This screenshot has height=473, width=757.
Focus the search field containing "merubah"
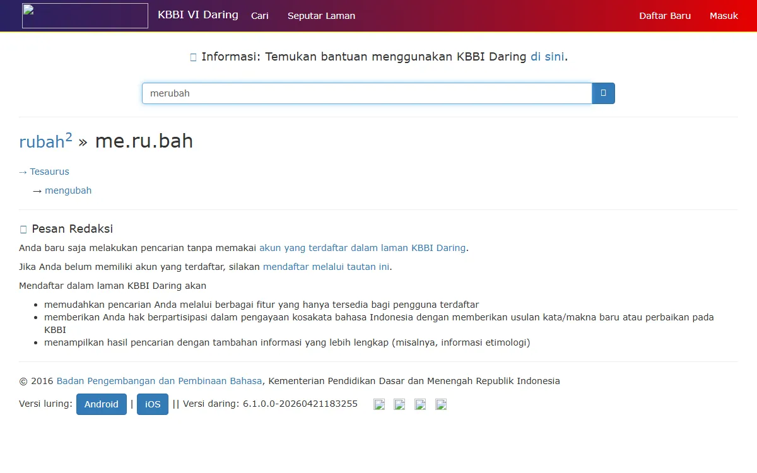[367, 93]
